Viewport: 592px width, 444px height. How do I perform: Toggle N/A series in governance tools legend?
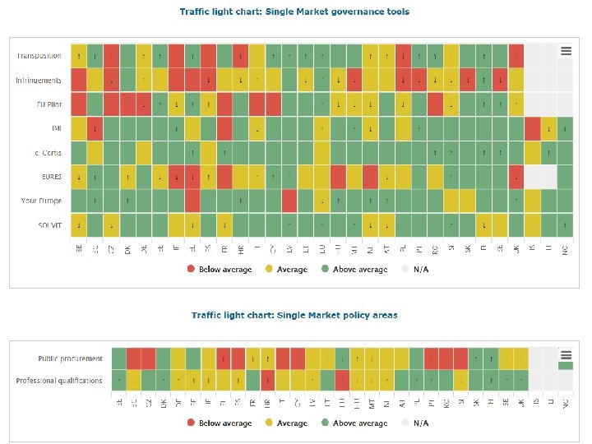(415, 270)
